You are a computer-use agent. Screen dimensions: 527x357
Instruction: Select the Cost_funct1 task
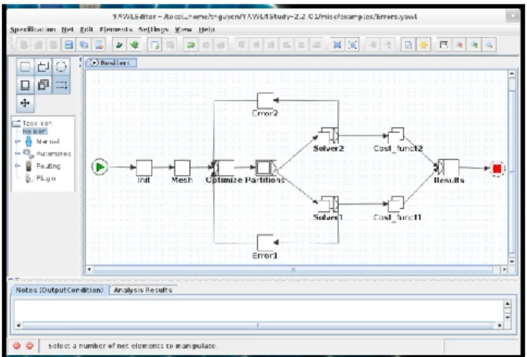396,204
